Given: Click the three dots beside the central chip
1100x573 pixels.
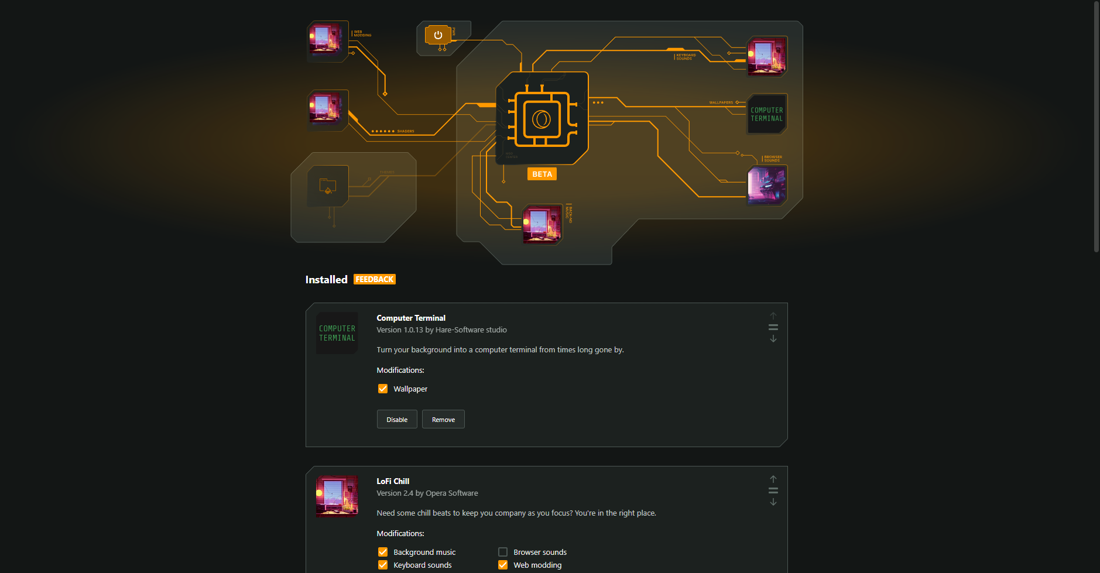Looking at the screenshot, I should (598, 102).
